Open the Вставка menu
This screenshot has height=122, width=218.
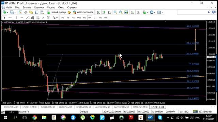(27, 7)
